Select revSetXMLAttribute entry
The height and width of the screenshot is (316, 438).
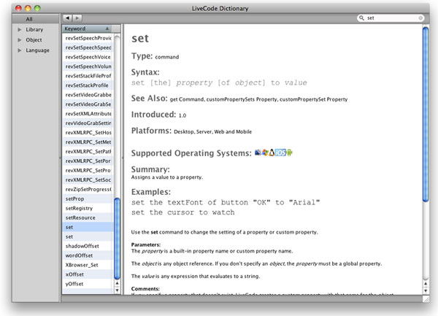click(x=88, y=114)
